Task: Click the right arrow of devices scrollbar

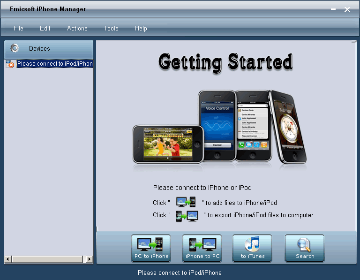Action: click(x=90, y=259)
